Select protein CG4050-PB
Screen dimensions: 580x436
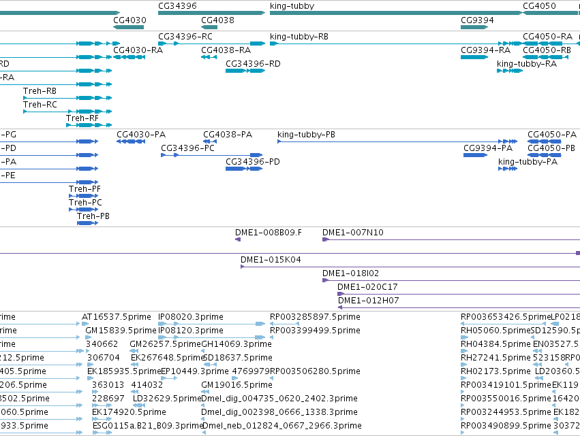(545, 155)
